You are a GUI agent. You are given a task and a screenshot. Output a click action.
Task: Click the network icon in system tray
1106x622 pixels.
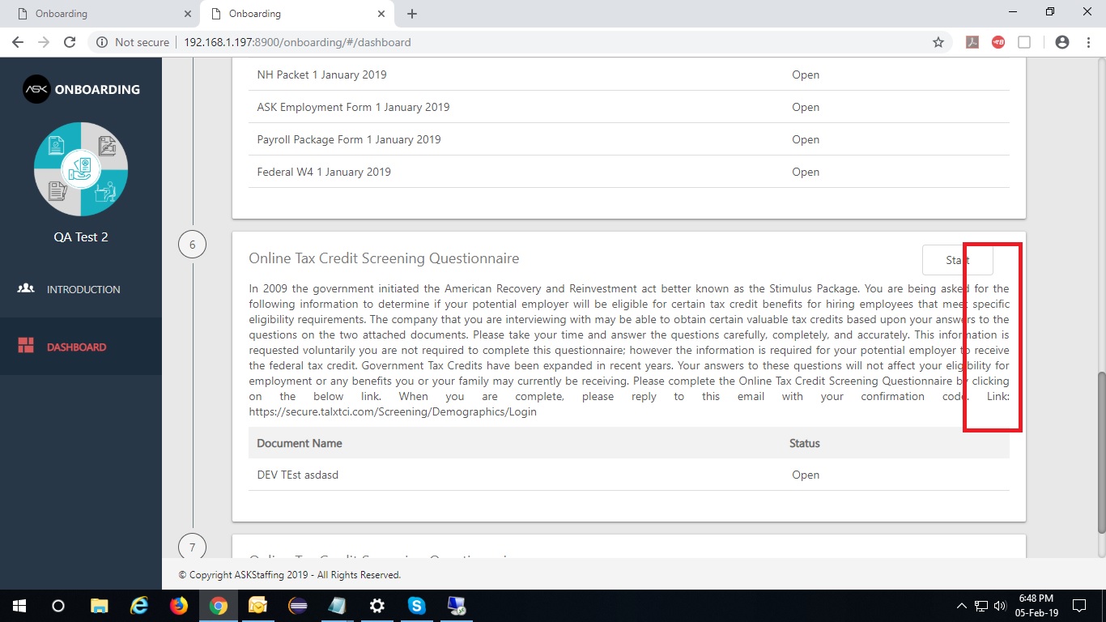coord(981,606)
